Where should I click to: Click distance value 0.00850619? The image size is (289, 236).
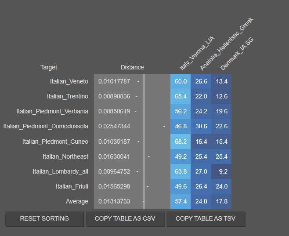[114, 111]
